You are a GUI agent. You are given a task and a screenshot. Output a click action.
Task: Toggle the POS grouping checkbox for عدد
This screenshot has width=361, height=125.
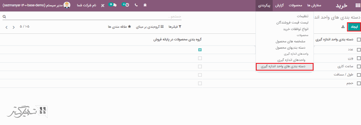[x=200, y=50]
